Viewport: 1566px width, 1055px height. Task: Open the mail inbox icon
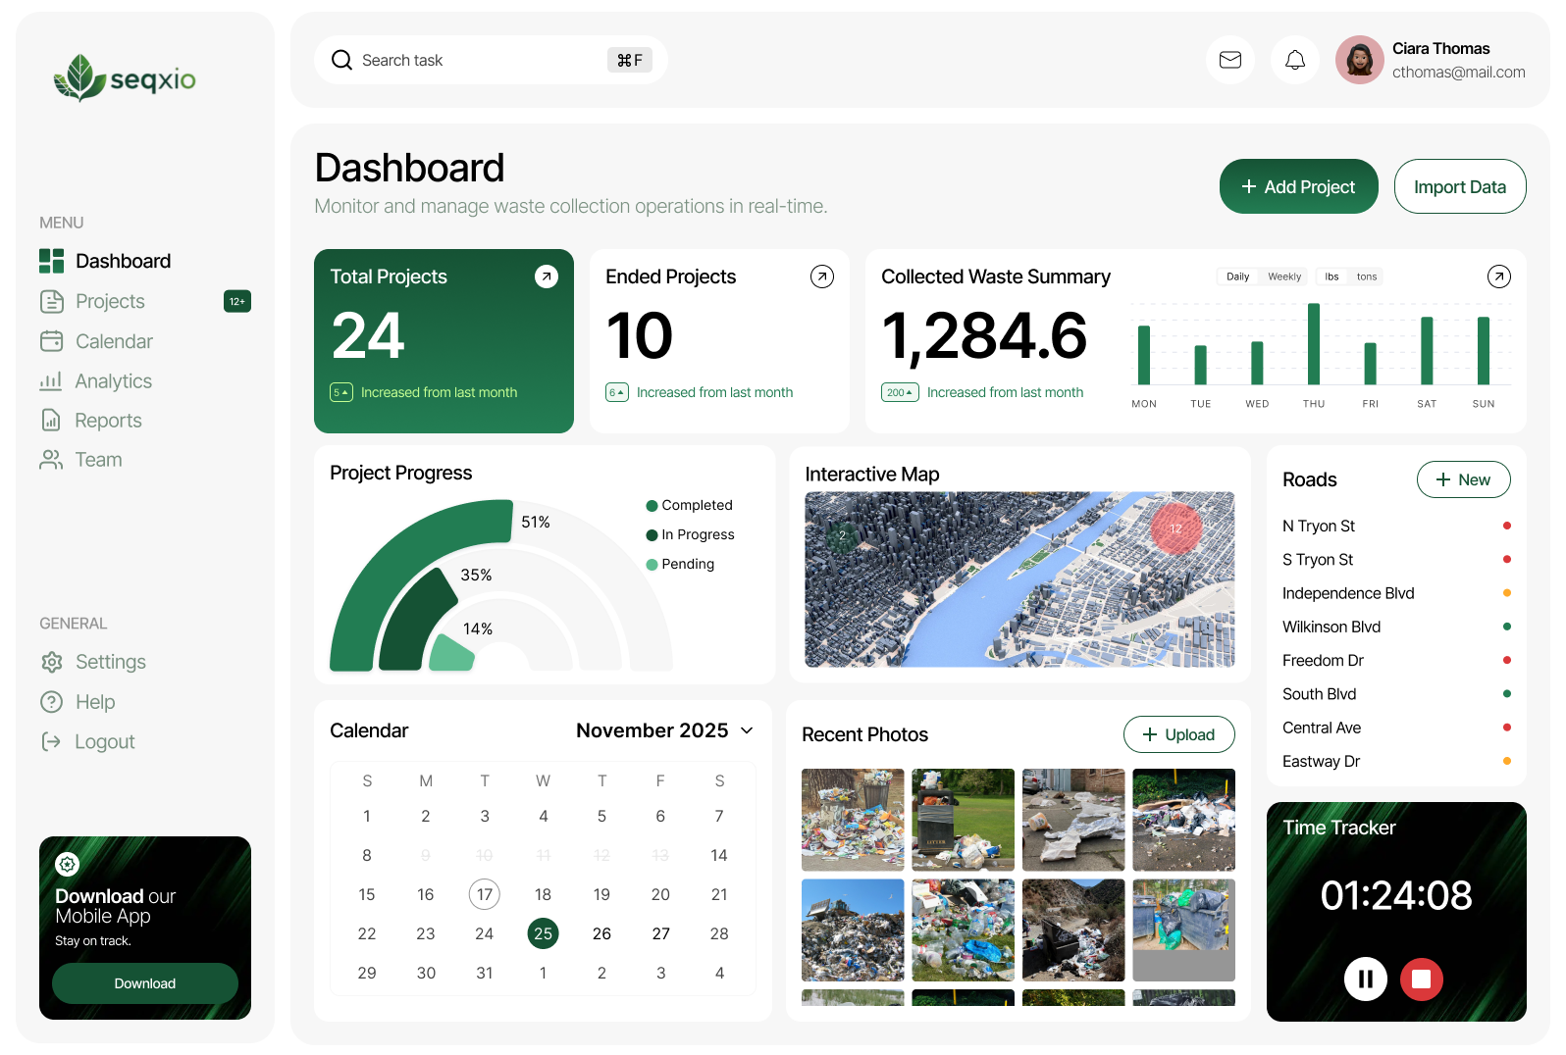pyautogui.click(x=1229, y=60)
